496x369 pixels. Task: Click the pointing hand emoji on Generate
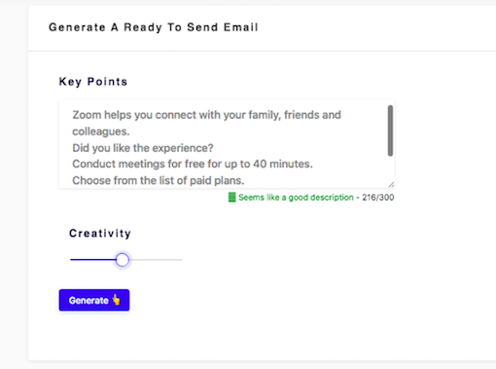pyautogui.click(x=116, y=299)
